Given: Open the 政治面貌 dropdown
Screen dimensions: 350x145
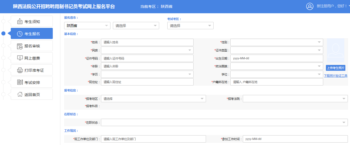Looking at the screenshot, I should point(277,66).
